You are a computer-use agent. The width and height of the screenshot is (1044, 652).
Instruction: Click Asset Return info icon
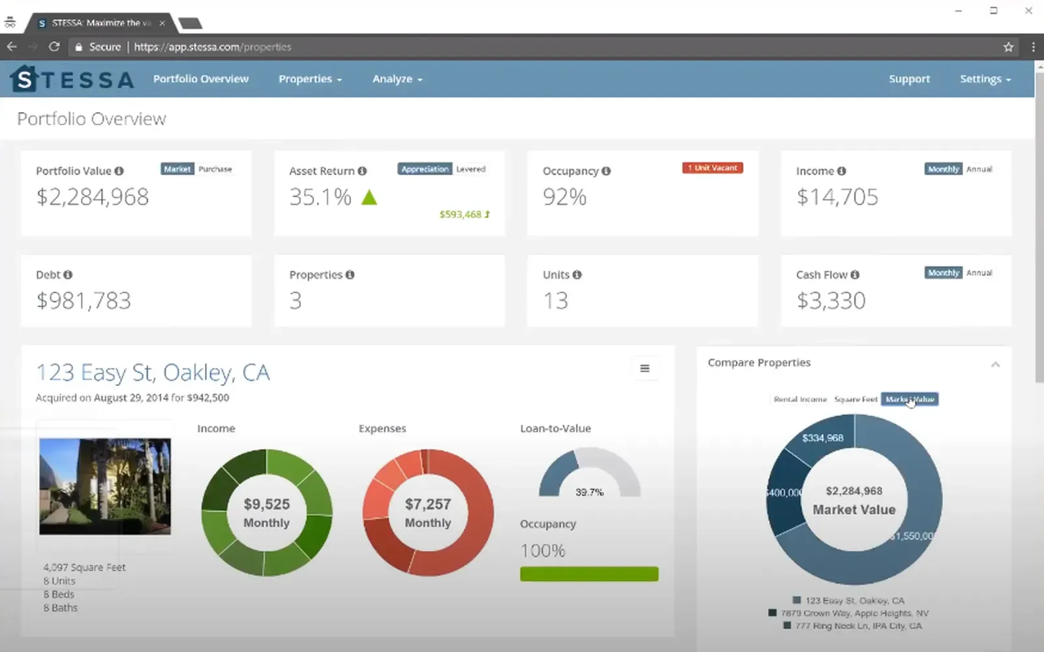coord(362,171)
